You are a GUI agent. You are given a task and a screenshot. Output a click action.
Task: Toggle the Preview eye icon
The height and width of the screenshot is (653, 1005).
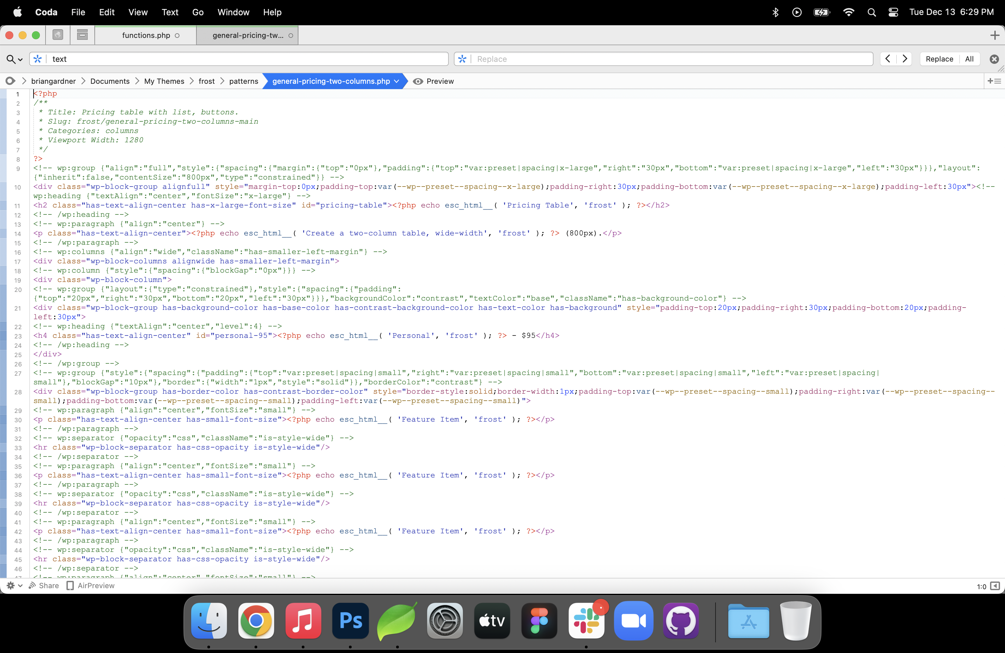coord(418,81)
